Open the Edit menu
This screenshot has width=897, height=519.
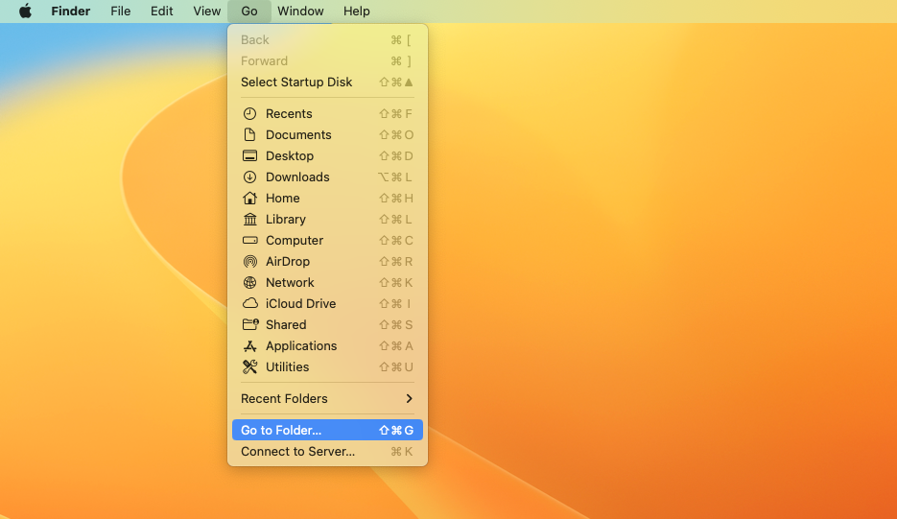(161, 11)
